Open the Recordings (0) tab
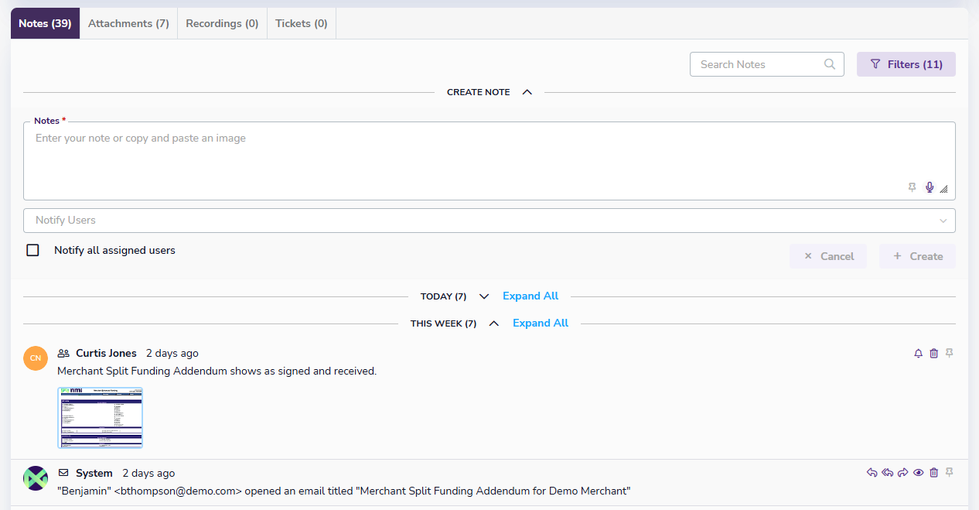This screenshot has height=510, width=979. point(223,23)
